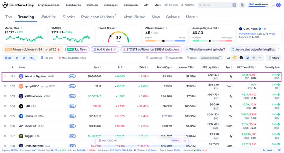Expand the Market Cap widget arrow
Image resolution: width=284 pixels, height=153 pixels.
(x=21, y=28)
